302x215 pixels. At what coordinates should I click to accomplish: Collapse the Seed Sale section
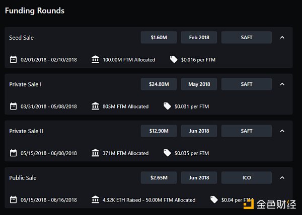[282, 38]
